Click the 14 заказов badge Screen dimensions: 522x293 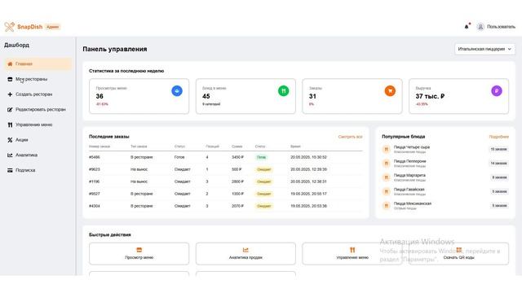[x=498, y=163]
